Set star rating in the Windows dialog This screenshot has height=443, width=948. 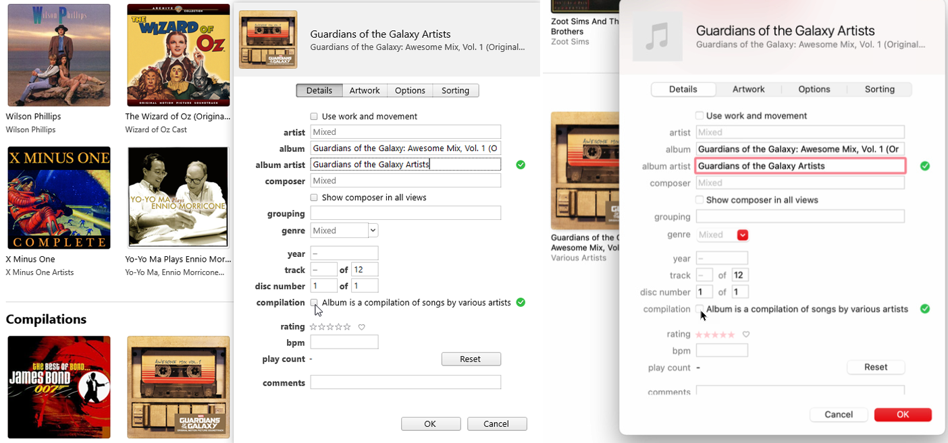[x=330, y=327]
